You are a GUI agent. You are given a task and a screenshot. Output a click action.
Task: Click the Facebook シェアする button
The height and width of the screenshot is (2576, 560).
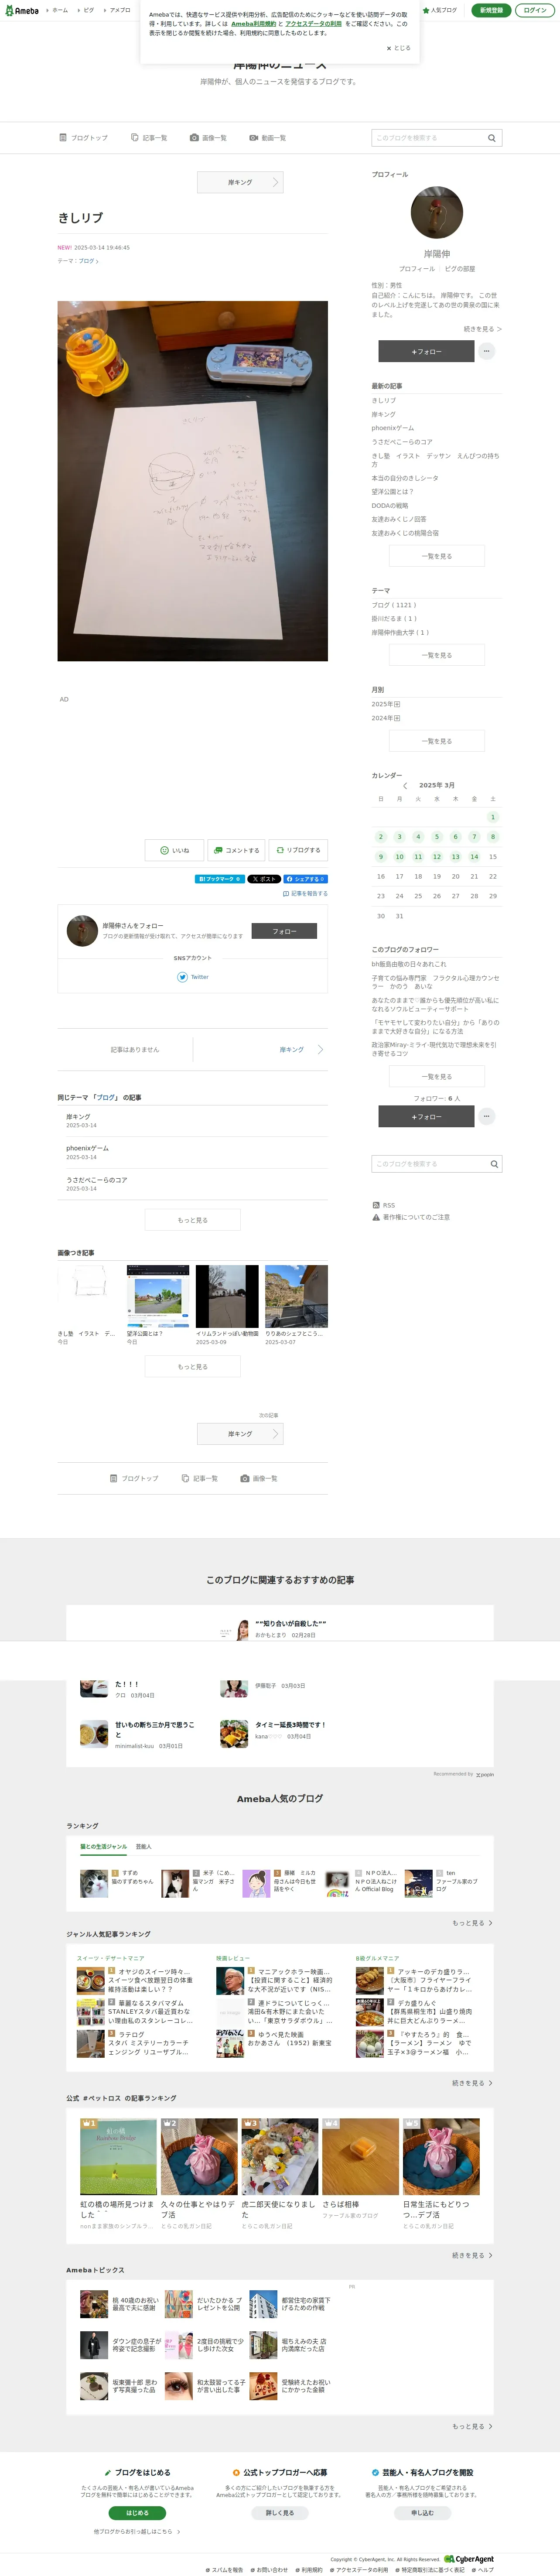pyautogui.click(x=306, y=879)
